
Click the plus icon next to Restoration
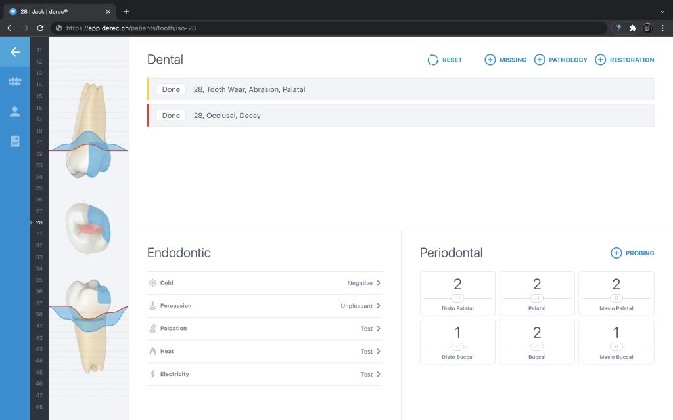pyautogui.click(x=601, y=60)
